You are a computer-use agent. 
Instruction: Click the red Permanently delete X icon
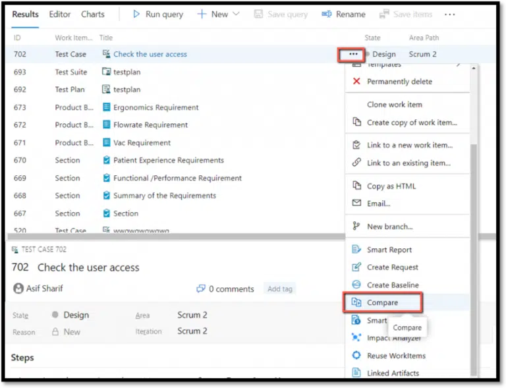pyautogui.click(x=356, y=82)
